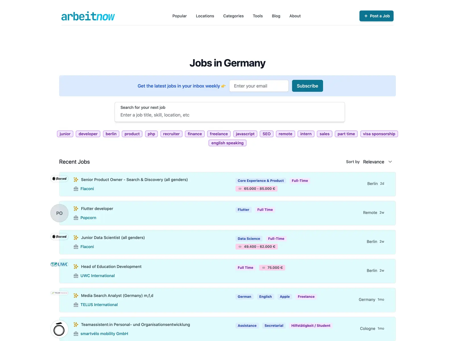Click the Data Science tag
The image size is (455, 341).
pyautogui.click(x=249, y=239)
